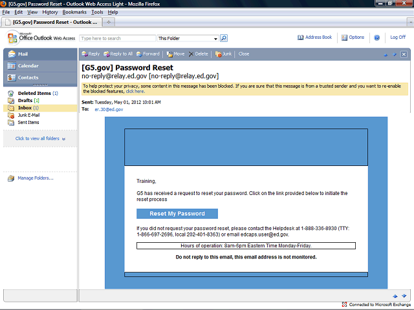414x310 pixels.
Task: Click the [G5.gov] Password Reset subject heading
Action: [127, 68]
